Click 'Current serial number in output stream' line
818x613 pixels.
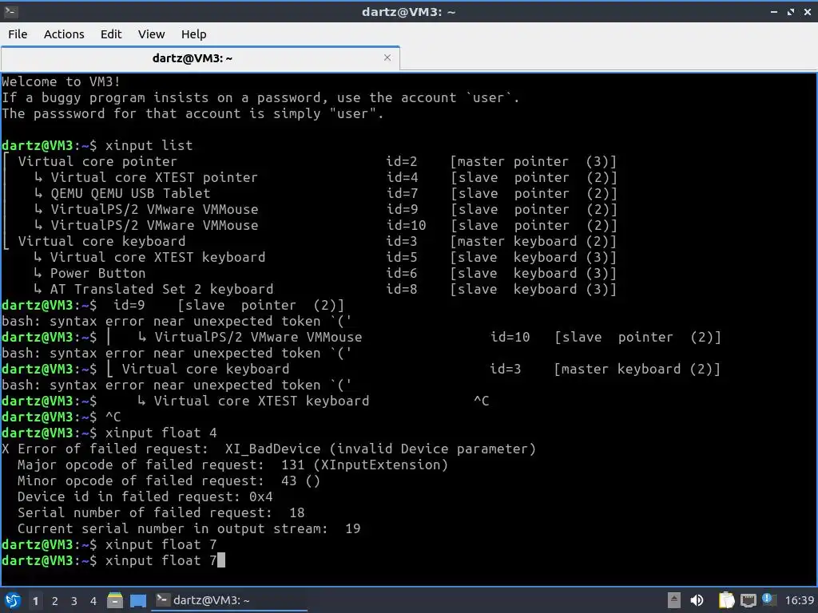[x=189, y=528]
